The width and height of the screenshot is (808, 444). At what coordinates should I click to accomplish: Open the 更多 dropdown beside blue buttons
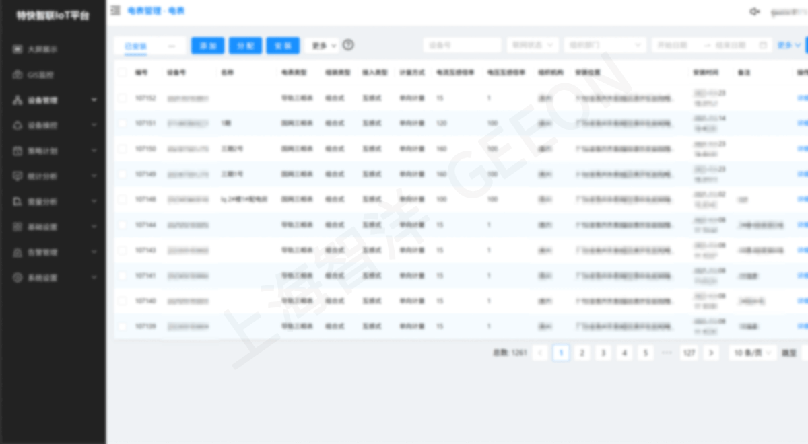click(322, 45)
